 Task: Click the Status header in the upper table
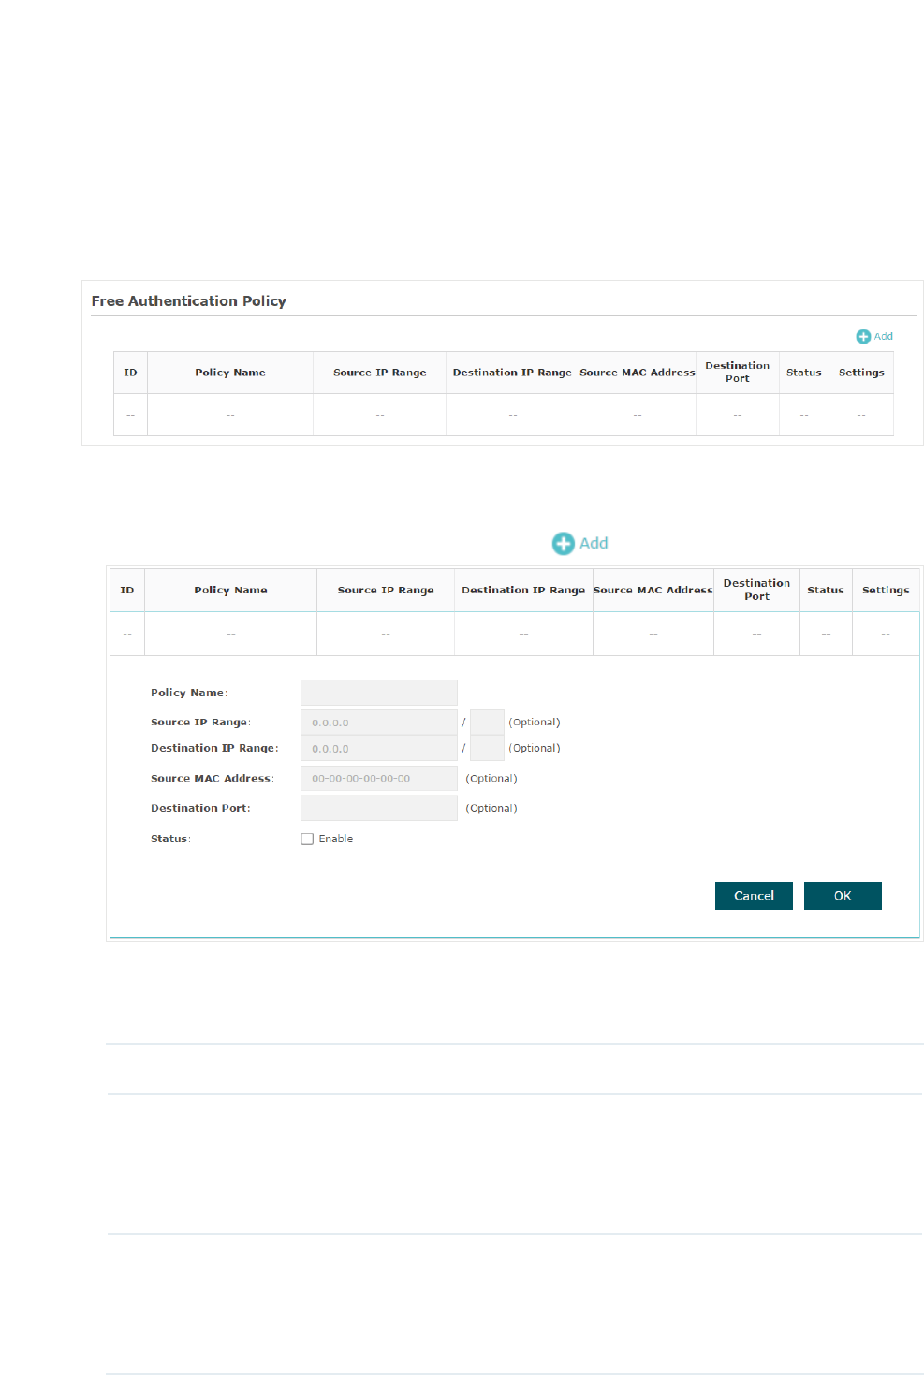coord(804,373)
